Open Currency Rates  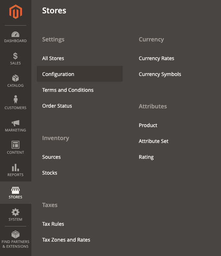pyautogui.click(x=156, y=58)
